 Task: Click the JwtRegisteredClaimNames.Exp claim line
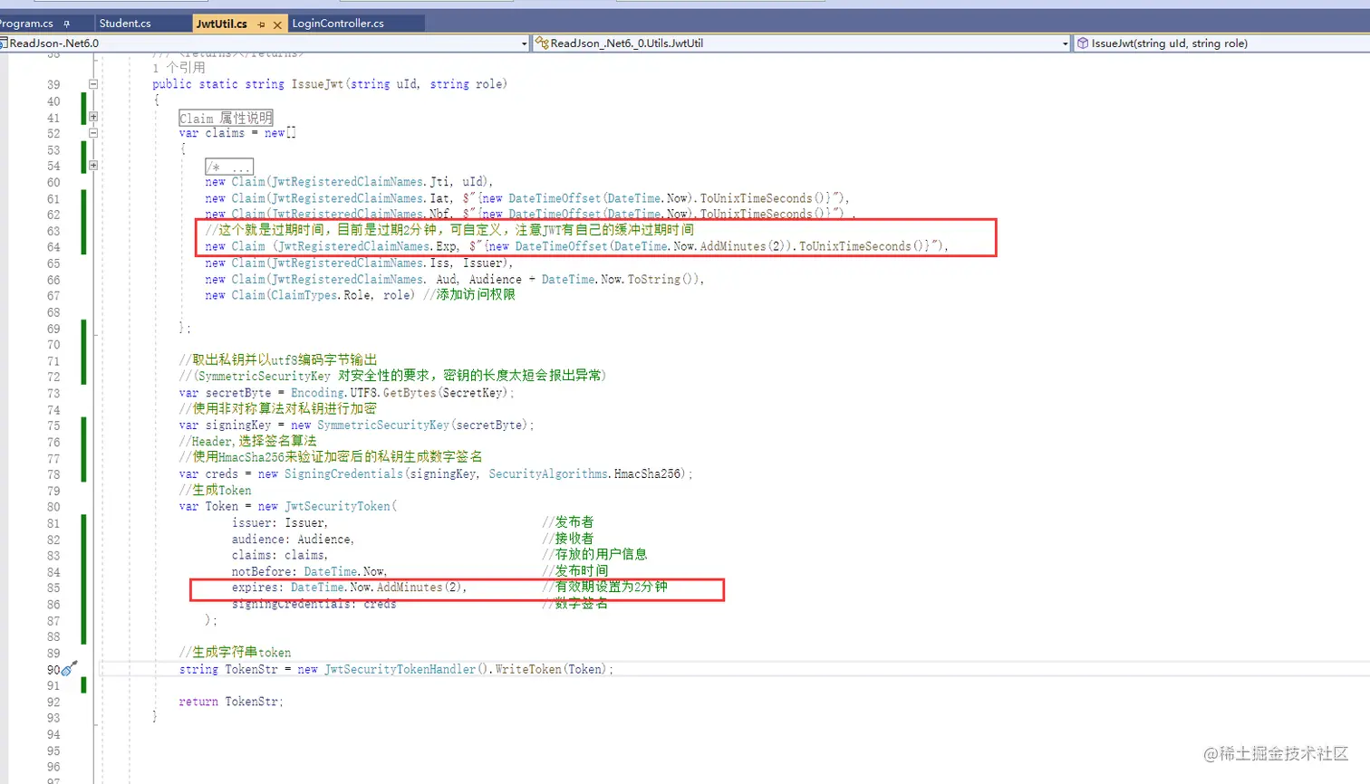coord(576,246)
